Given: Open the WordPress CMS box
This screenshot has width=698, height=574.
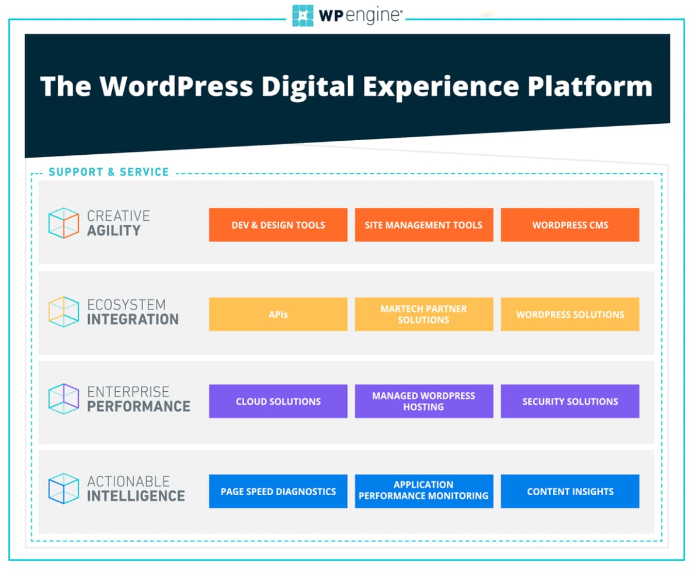Looking at the screenshot, I should tap(570, 225).
